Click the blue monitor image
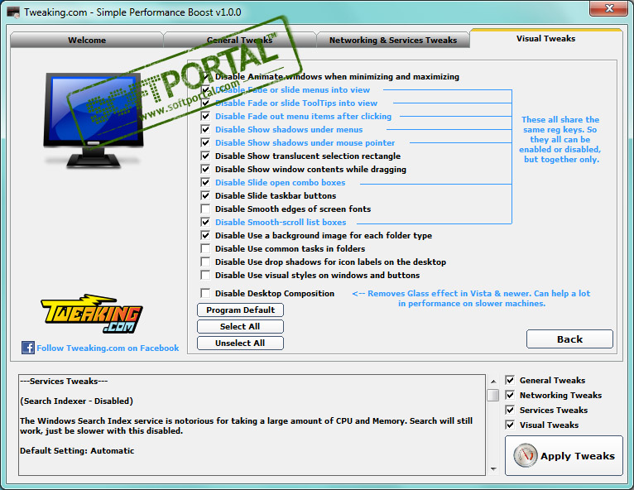 tap(94, 121)
